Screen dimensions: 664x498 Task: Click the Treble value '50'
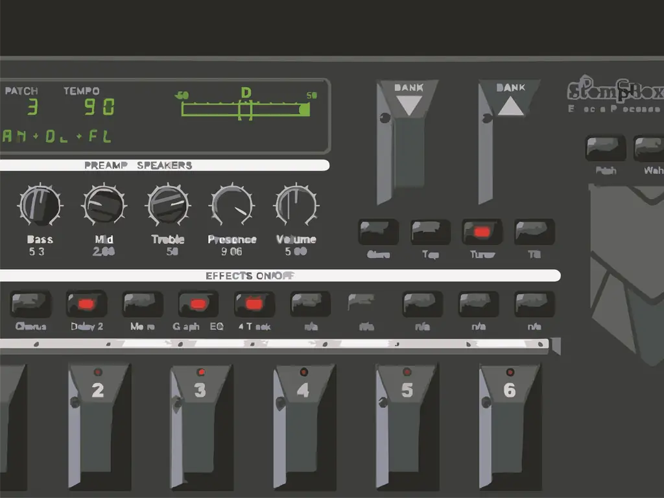point(172,252)
